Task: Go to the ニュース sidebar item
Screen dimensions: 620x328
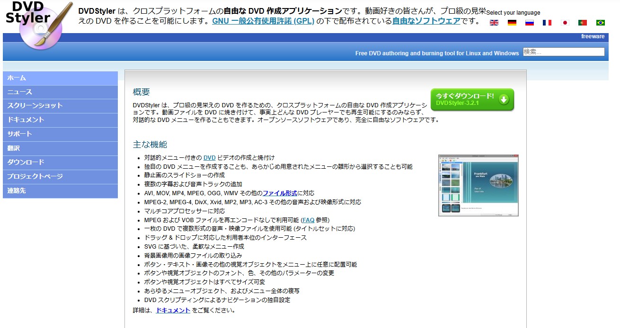Action: pos(60,92)
